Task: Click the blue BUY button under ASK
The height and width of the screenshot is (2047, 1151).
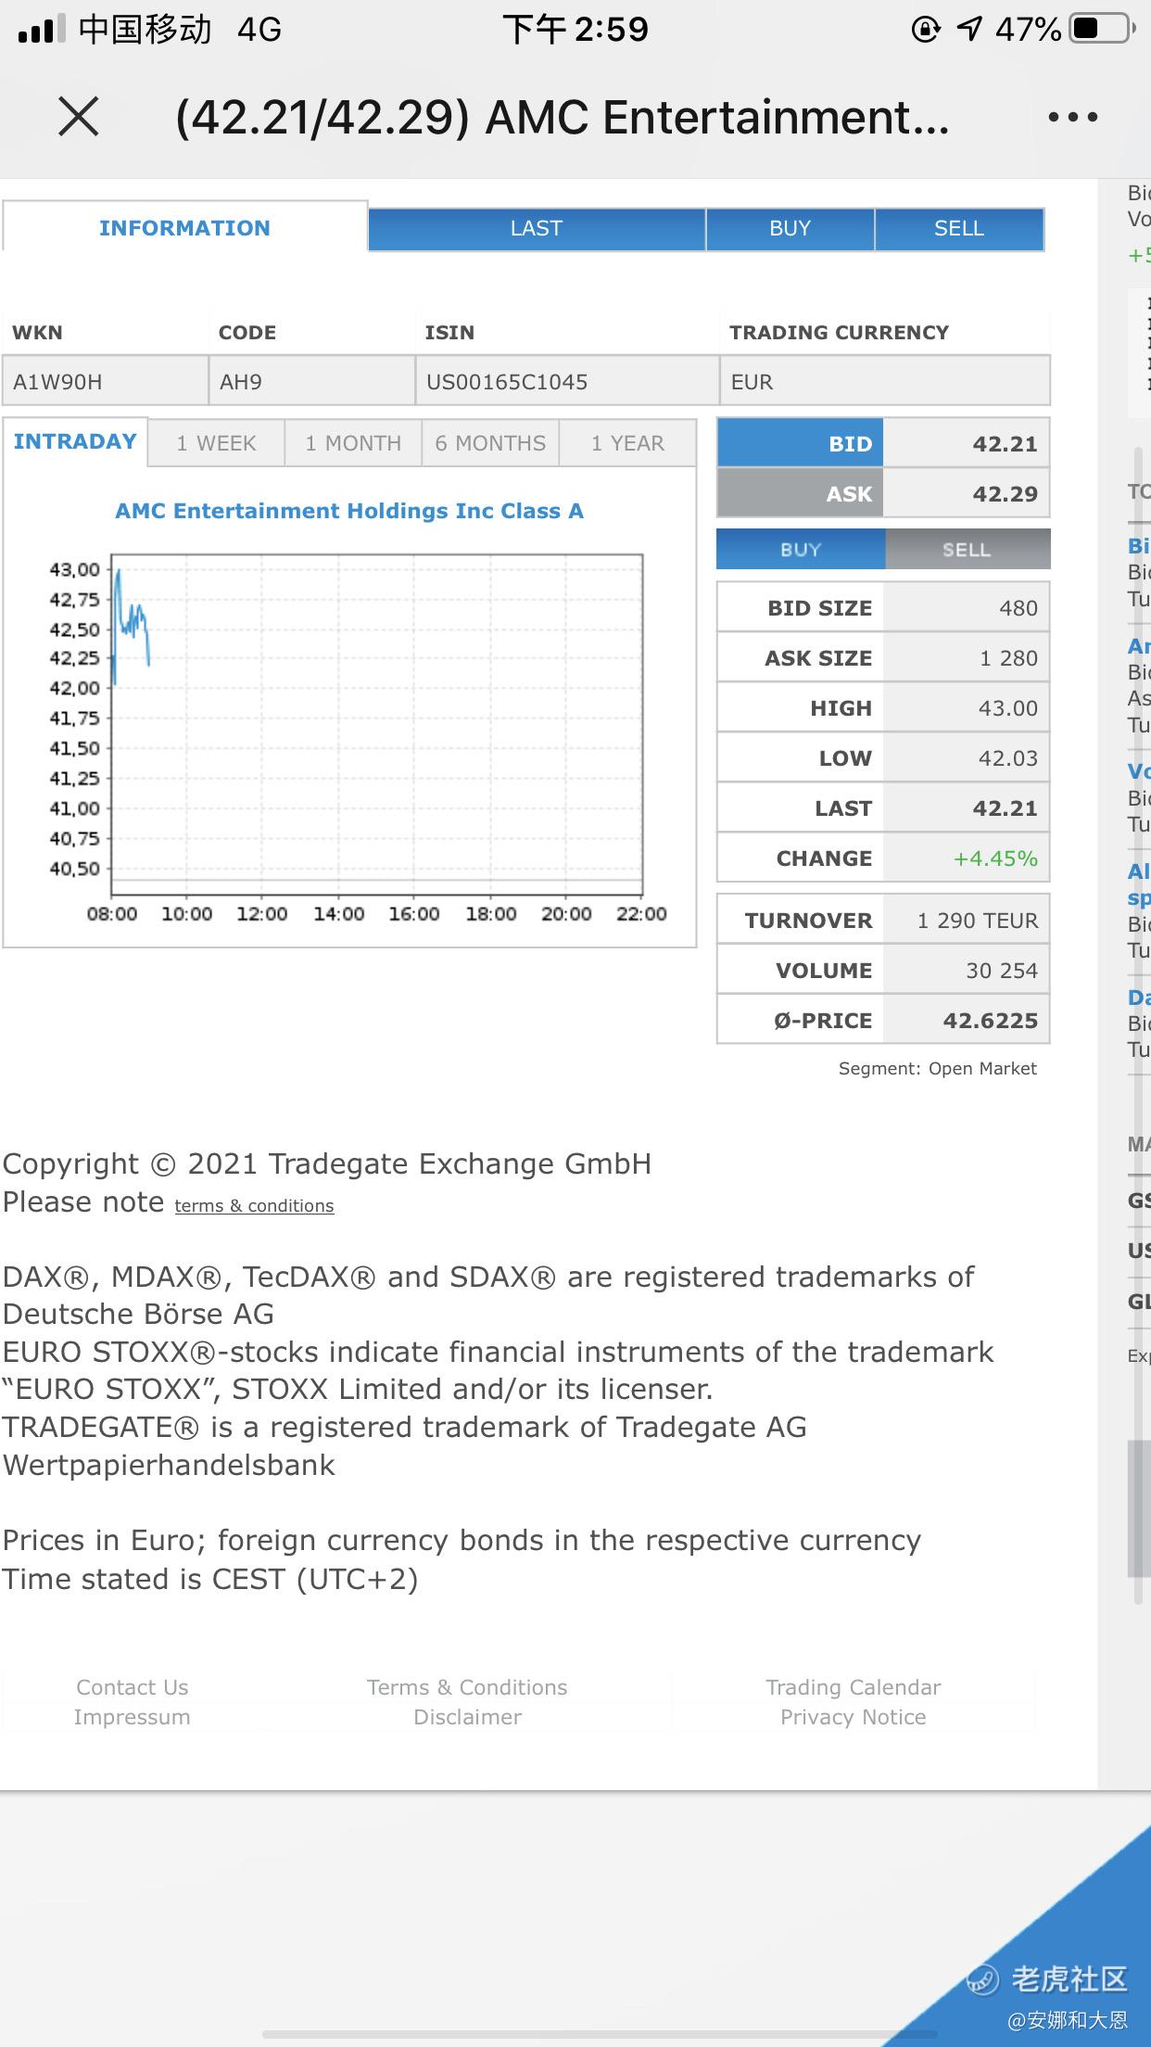Action: (x=801, y=549)
